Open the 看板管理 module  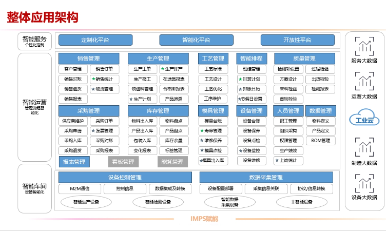123,162
